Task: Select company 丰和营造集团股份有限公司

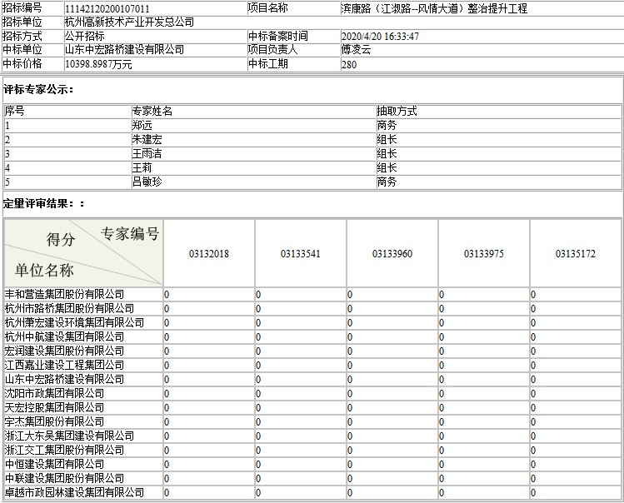Action: click(x=64, y=295)
